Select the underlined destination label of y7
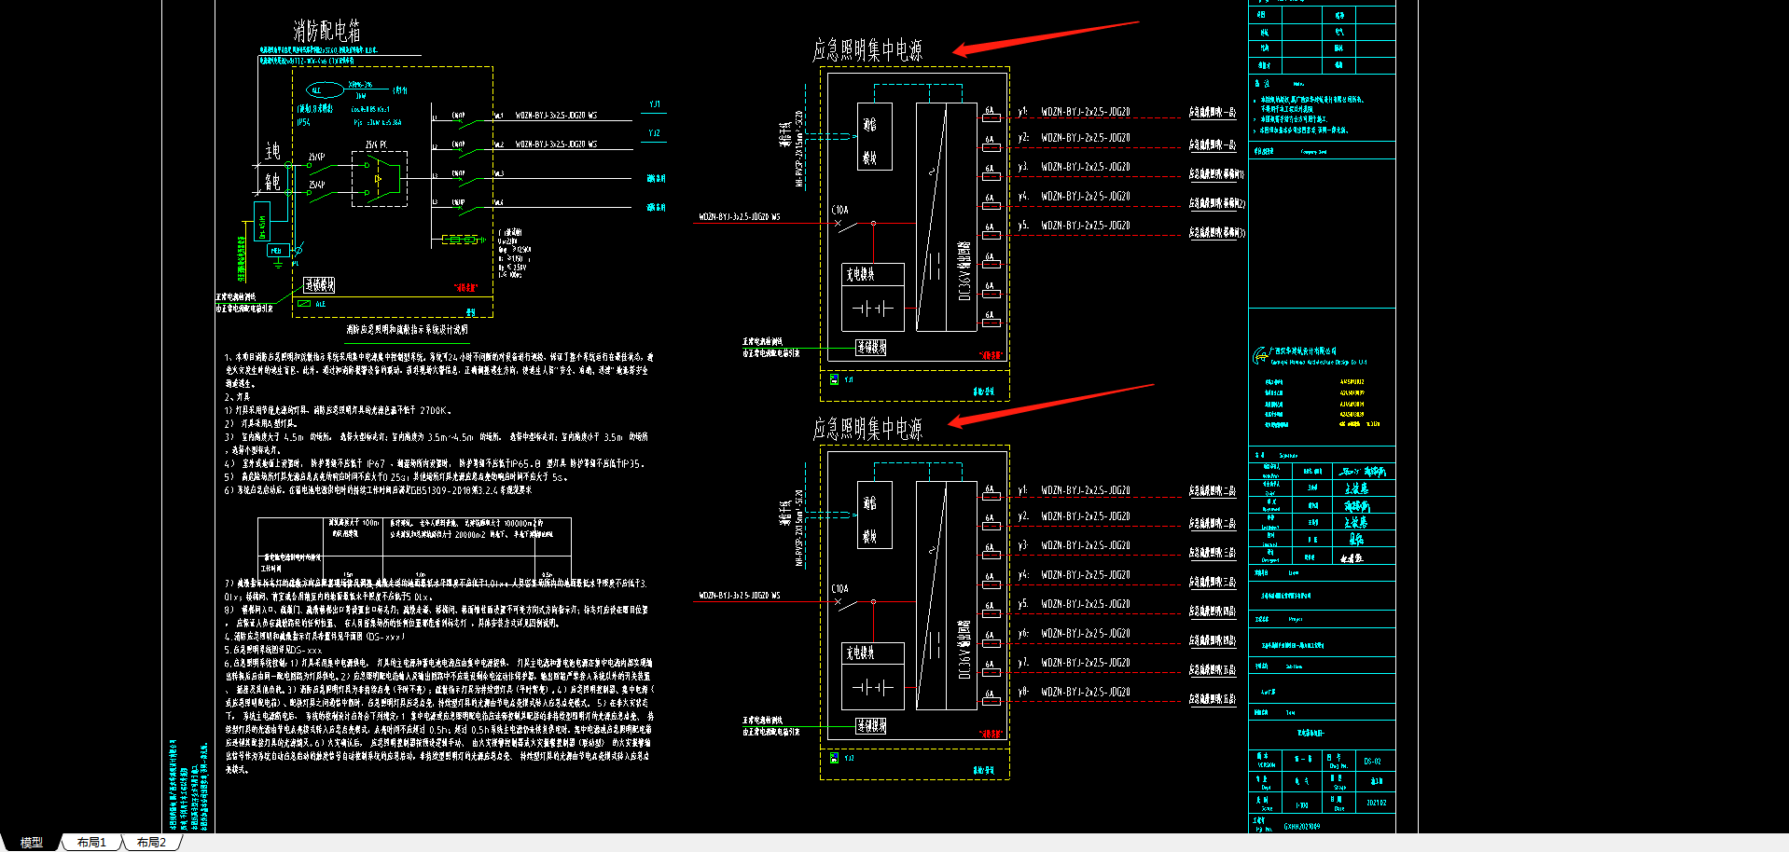1789x852 pixels. (x=1213, y=670)
